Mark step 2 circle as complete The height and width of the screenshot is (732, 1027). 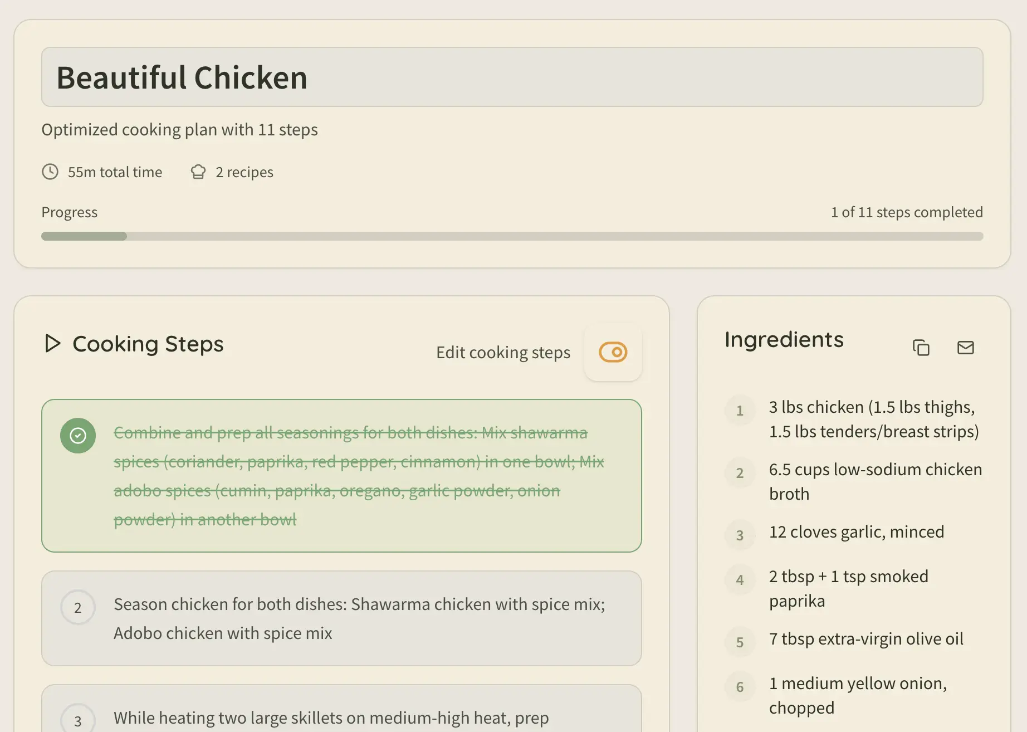78,607
